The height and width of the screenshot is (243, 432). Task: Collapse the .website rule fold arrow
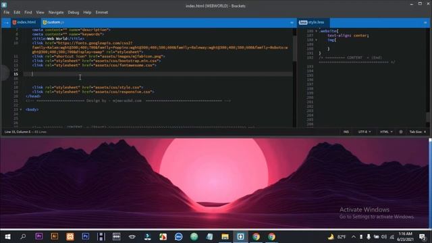point(317,31)
